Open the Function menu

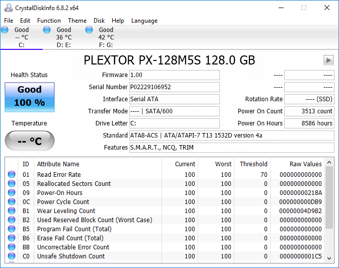pyautogui.click(x=49, y=21)
